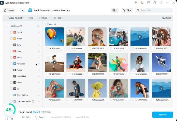Tick the Nikon checkbox
Image resolution: width=177 pixels, height=121 pixels.
tap(11, 39)
